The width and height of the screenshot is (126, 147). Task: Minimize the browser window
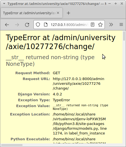coord(110,4)
